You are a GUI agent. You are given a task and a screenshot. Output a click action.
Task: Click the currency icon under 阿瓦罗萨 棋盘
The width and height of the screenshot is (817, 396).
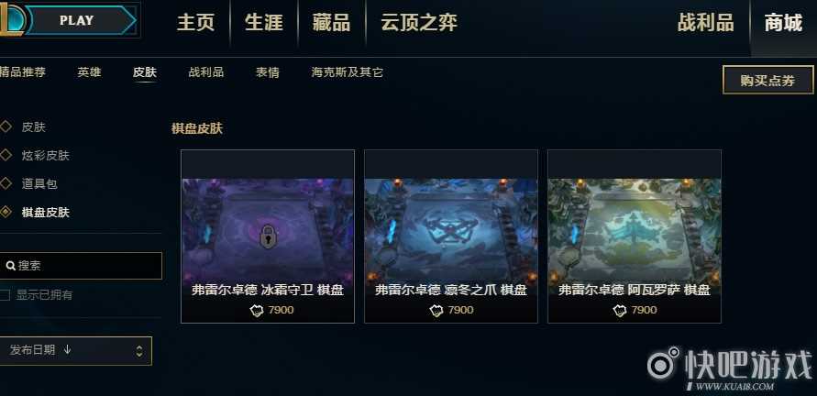point(621,311)
